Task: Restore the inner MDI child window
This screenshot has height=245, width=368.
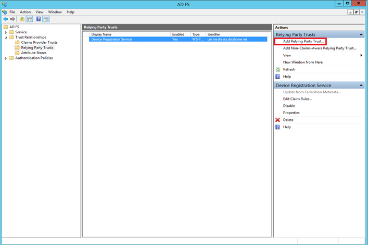Action: pyautogui.click(x=356, y=12)
